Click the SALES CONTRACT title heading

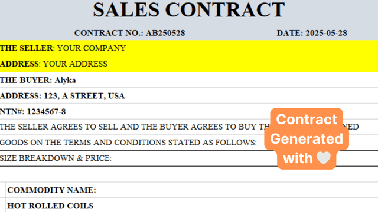[x=189, y=10]
